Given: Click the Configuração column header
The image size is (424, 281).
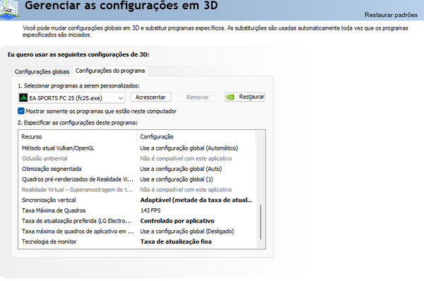Looking at the screenshot, I should coord(196,137).
